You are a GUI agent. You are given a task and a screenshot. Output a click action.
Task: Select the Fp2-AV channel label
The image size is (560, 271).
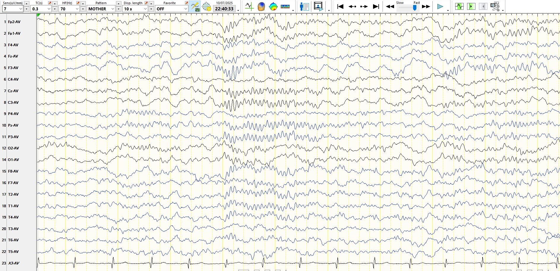[14, 22]
